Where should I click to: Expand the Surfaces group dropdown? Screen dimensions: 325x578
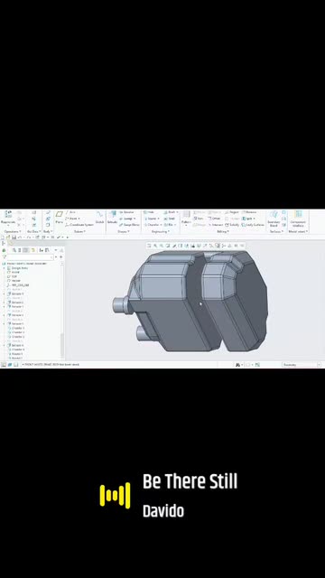click(x=277, y=231)
